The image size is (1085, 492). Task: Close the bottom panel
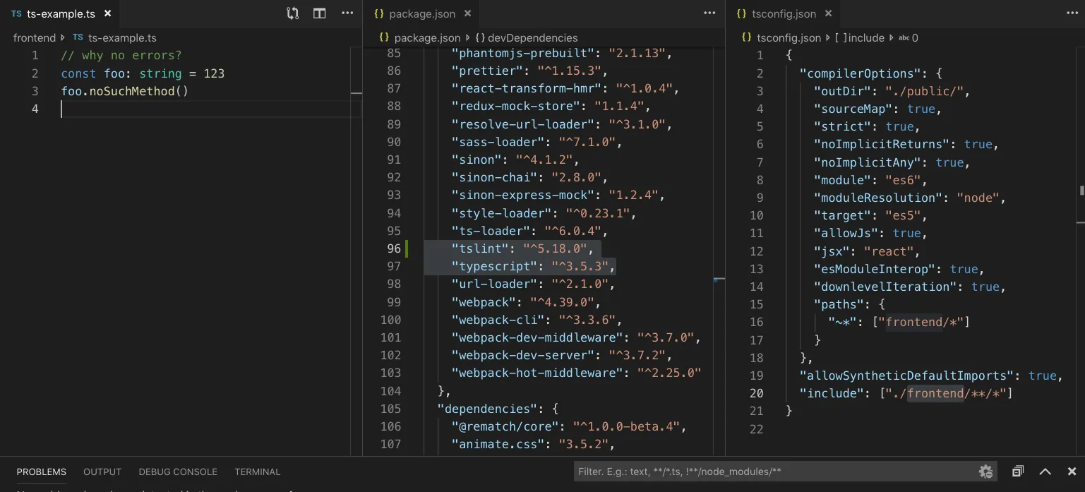(1072, 472)
